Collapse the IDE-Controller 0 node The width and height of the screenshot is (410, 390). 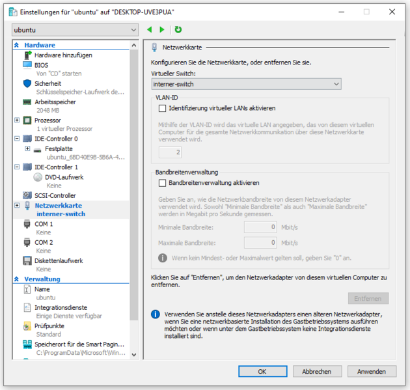point(17,139)
